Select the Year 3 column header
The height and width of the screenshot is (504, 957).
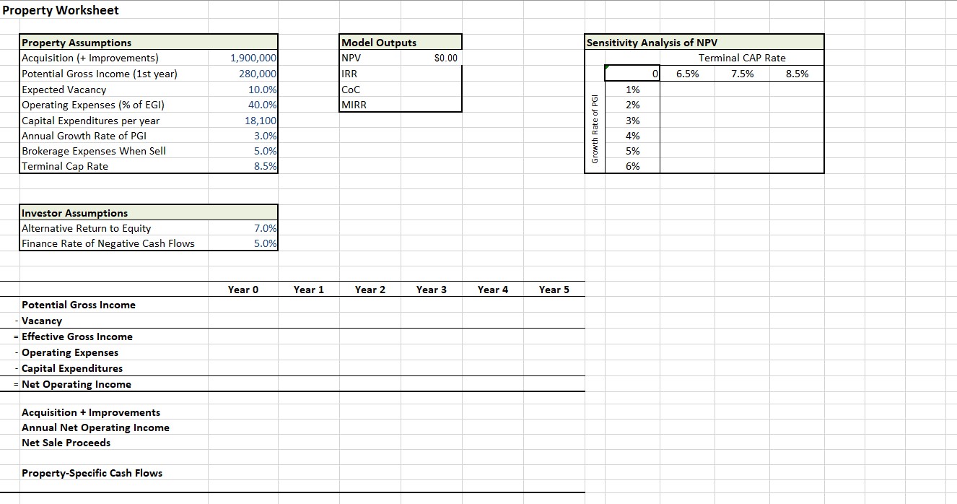431,290
